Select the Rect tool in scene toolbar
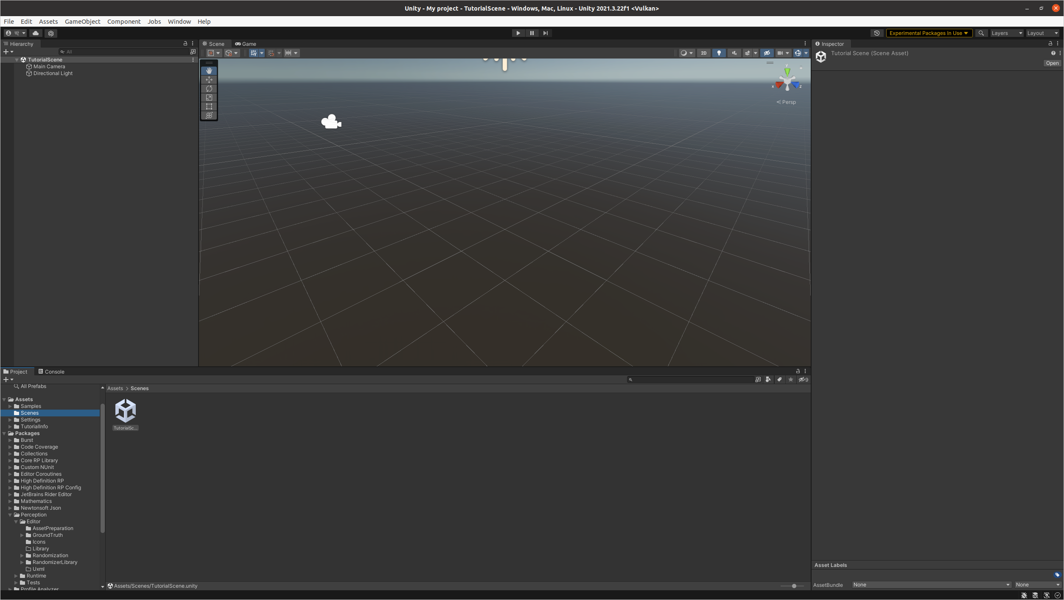This screenshot has width=1064, height=600. [x=209, y=106]
